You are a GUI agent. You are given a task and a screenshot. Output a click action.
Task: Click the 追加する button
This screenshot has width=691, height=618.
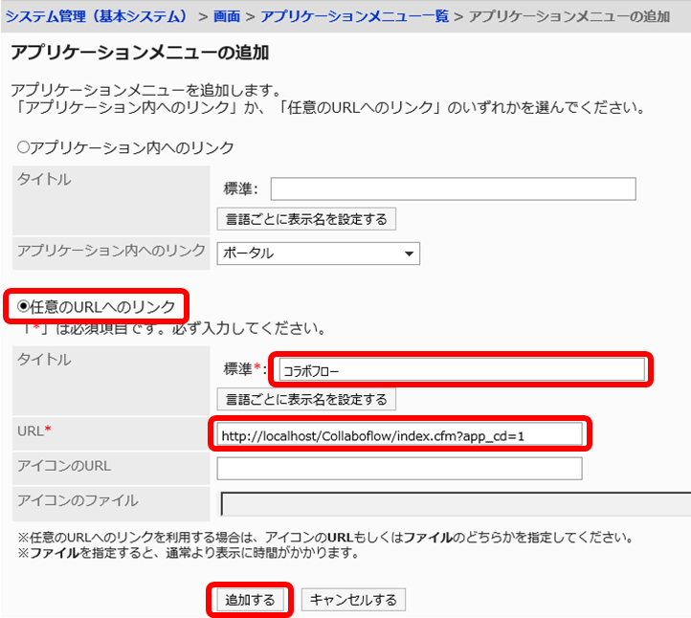click(250, 600)
